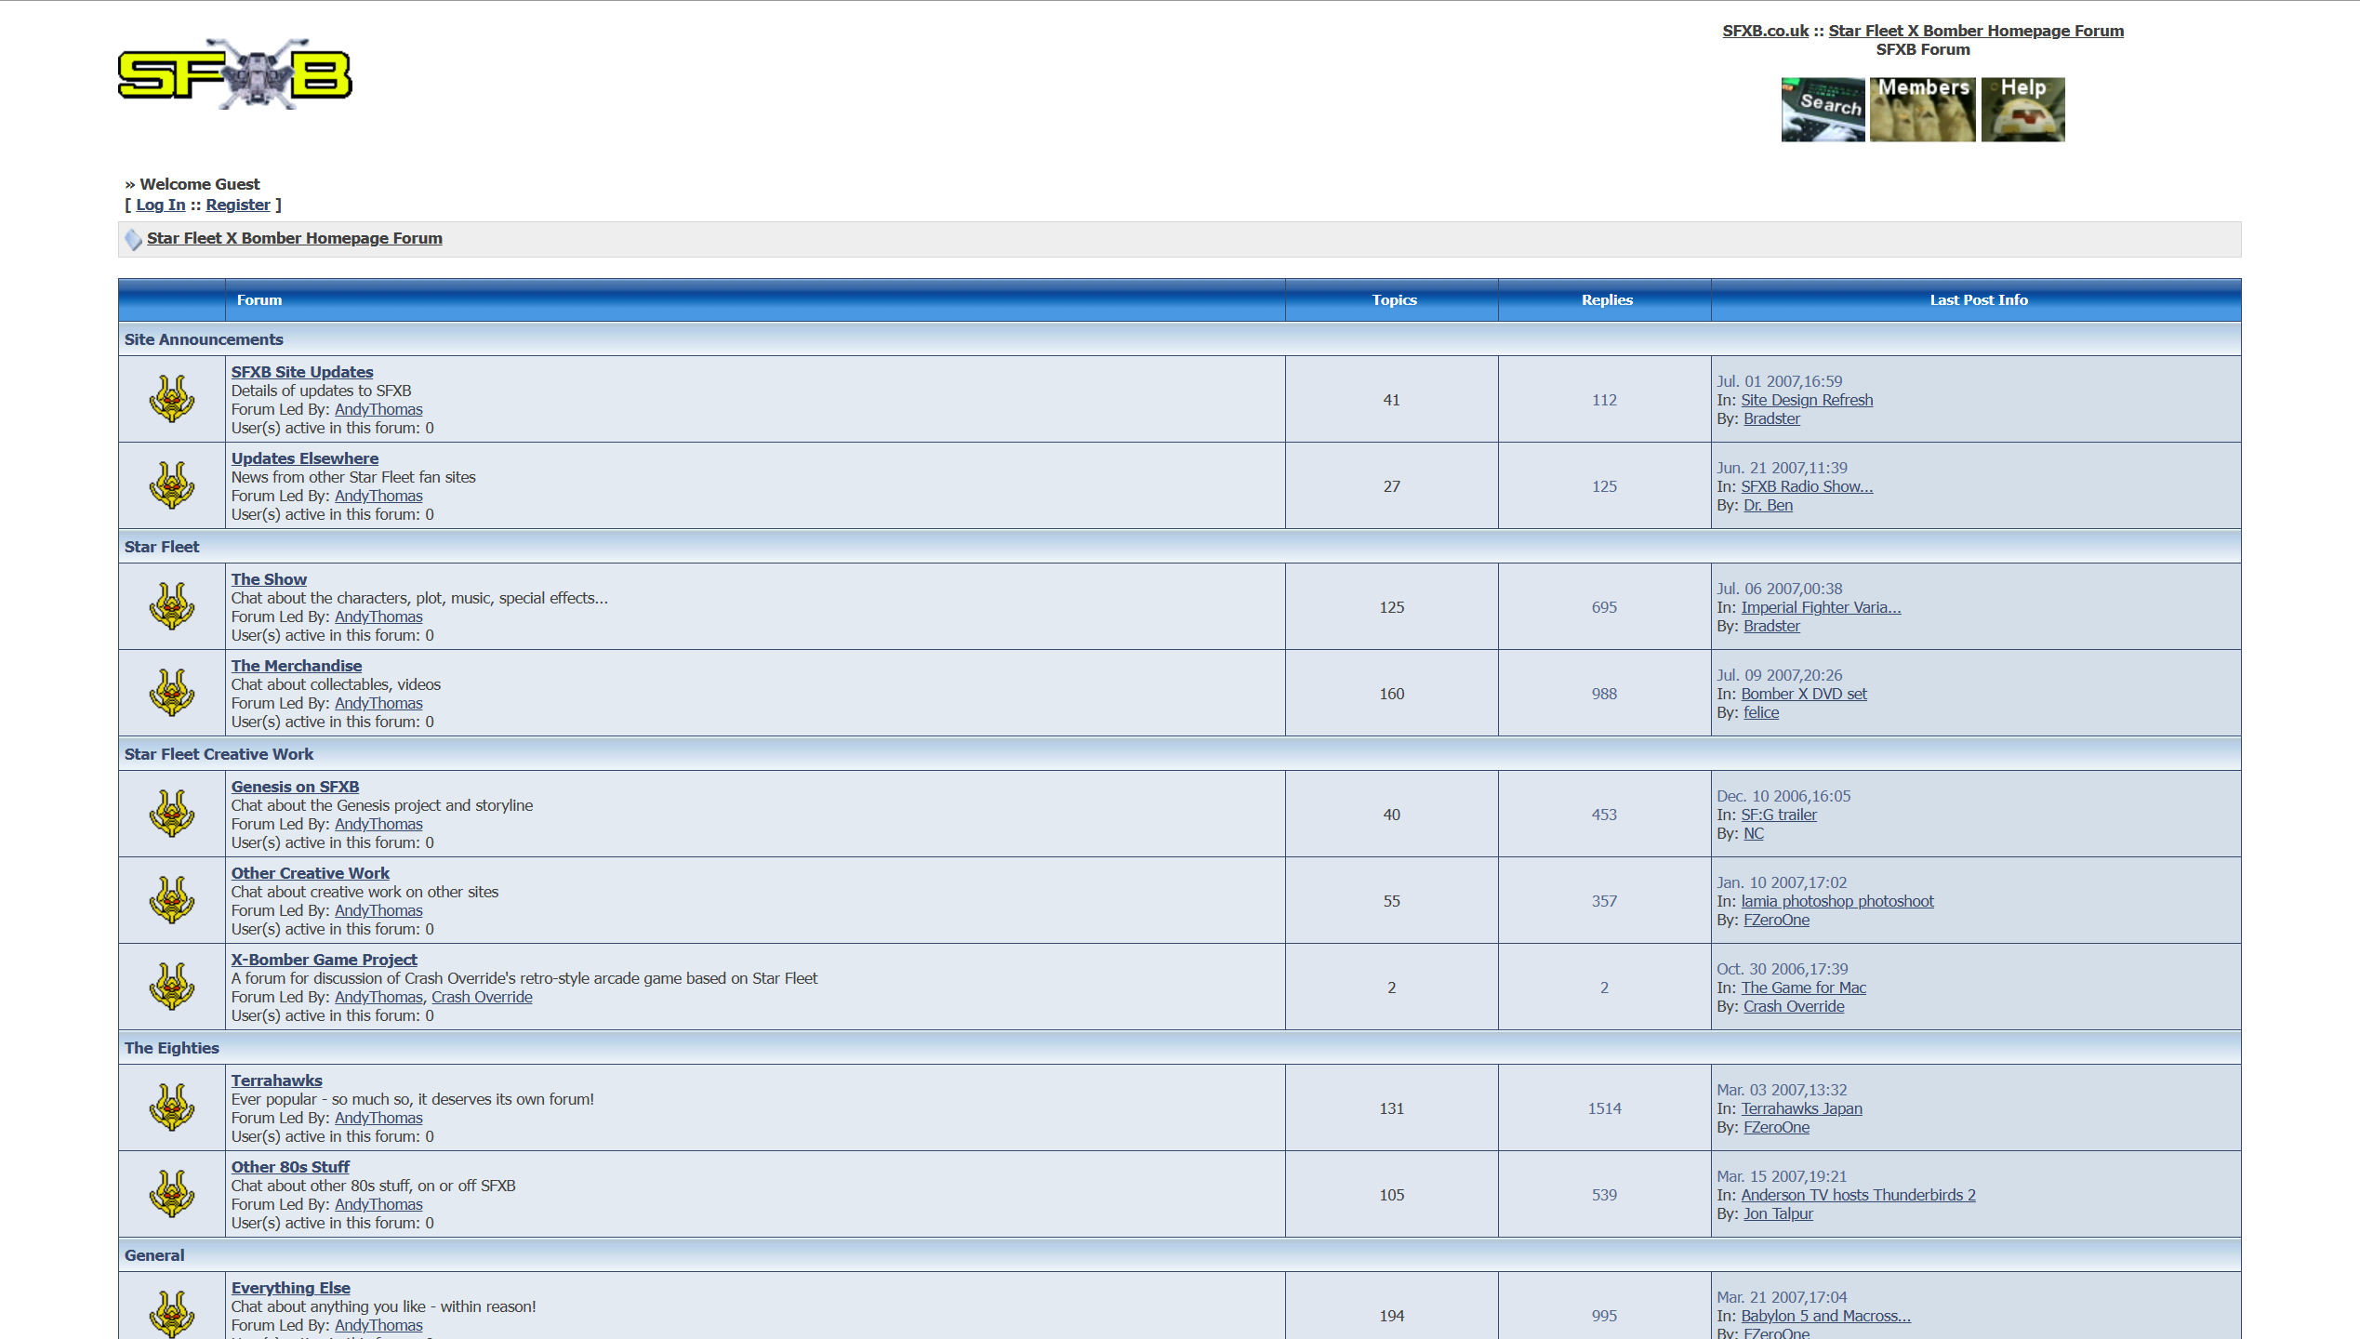Open the Genesis on SFXB forum
Image resolution: width=2360 pixels, height=1339 pixels.
pos(295,787)
